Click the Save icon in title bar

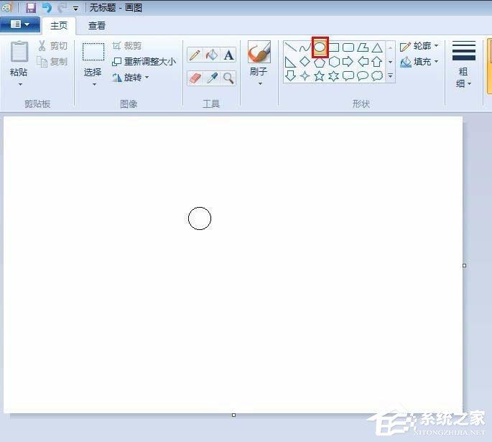pos(31,7)
